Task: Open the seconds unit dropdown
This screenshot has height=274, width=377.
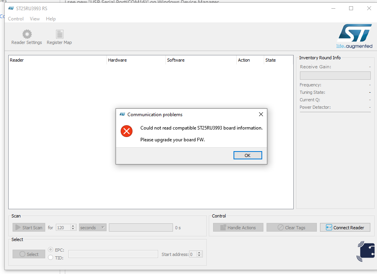Action: [92, 227]
